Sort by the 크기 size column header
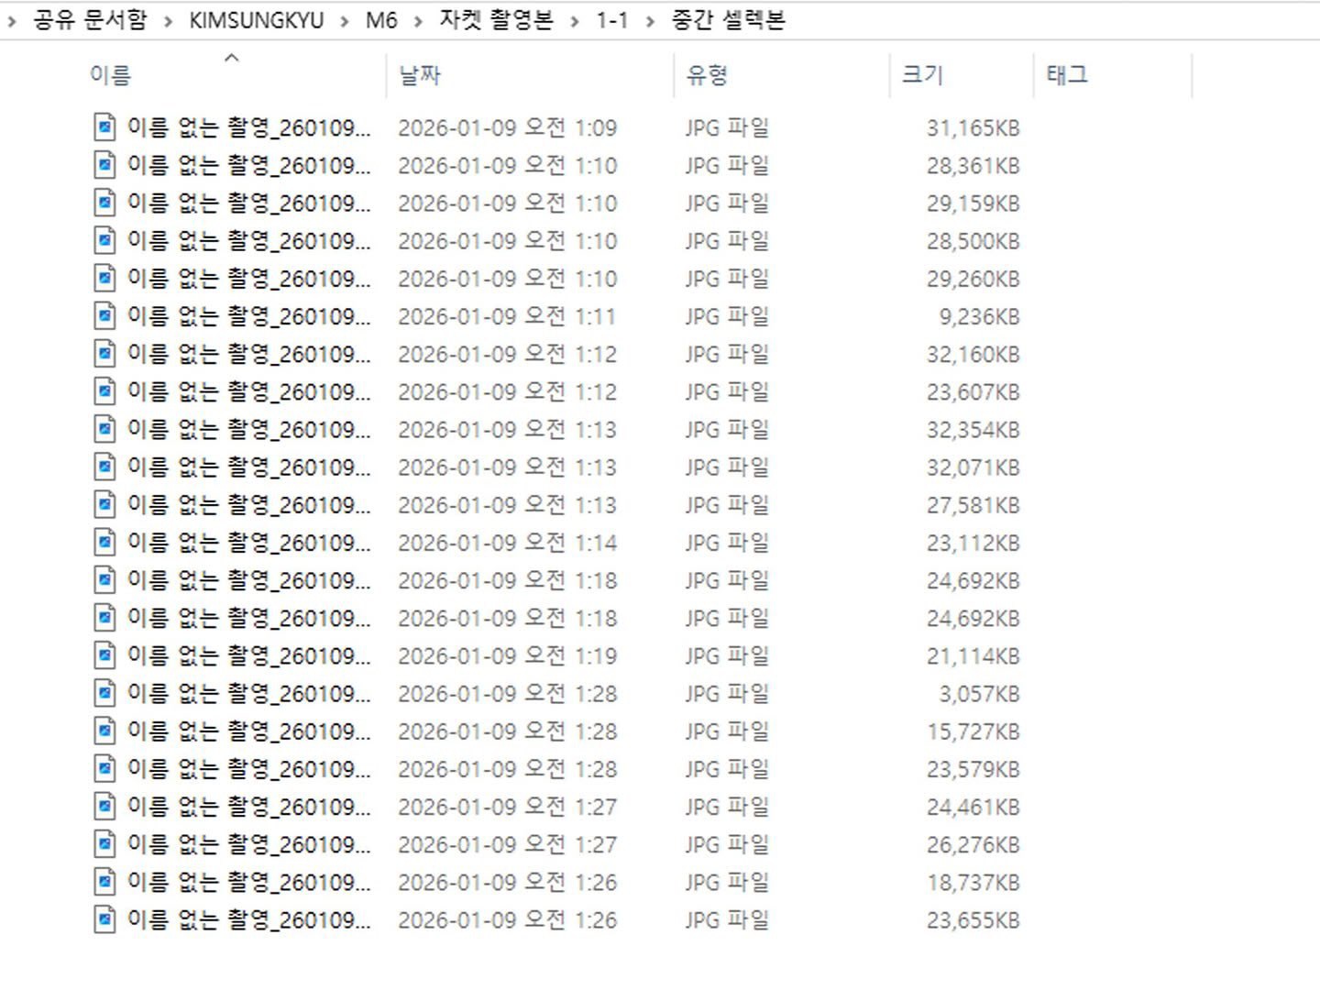Image resolution: width=1320 pixels, height=990 pixels. point(922,75)
